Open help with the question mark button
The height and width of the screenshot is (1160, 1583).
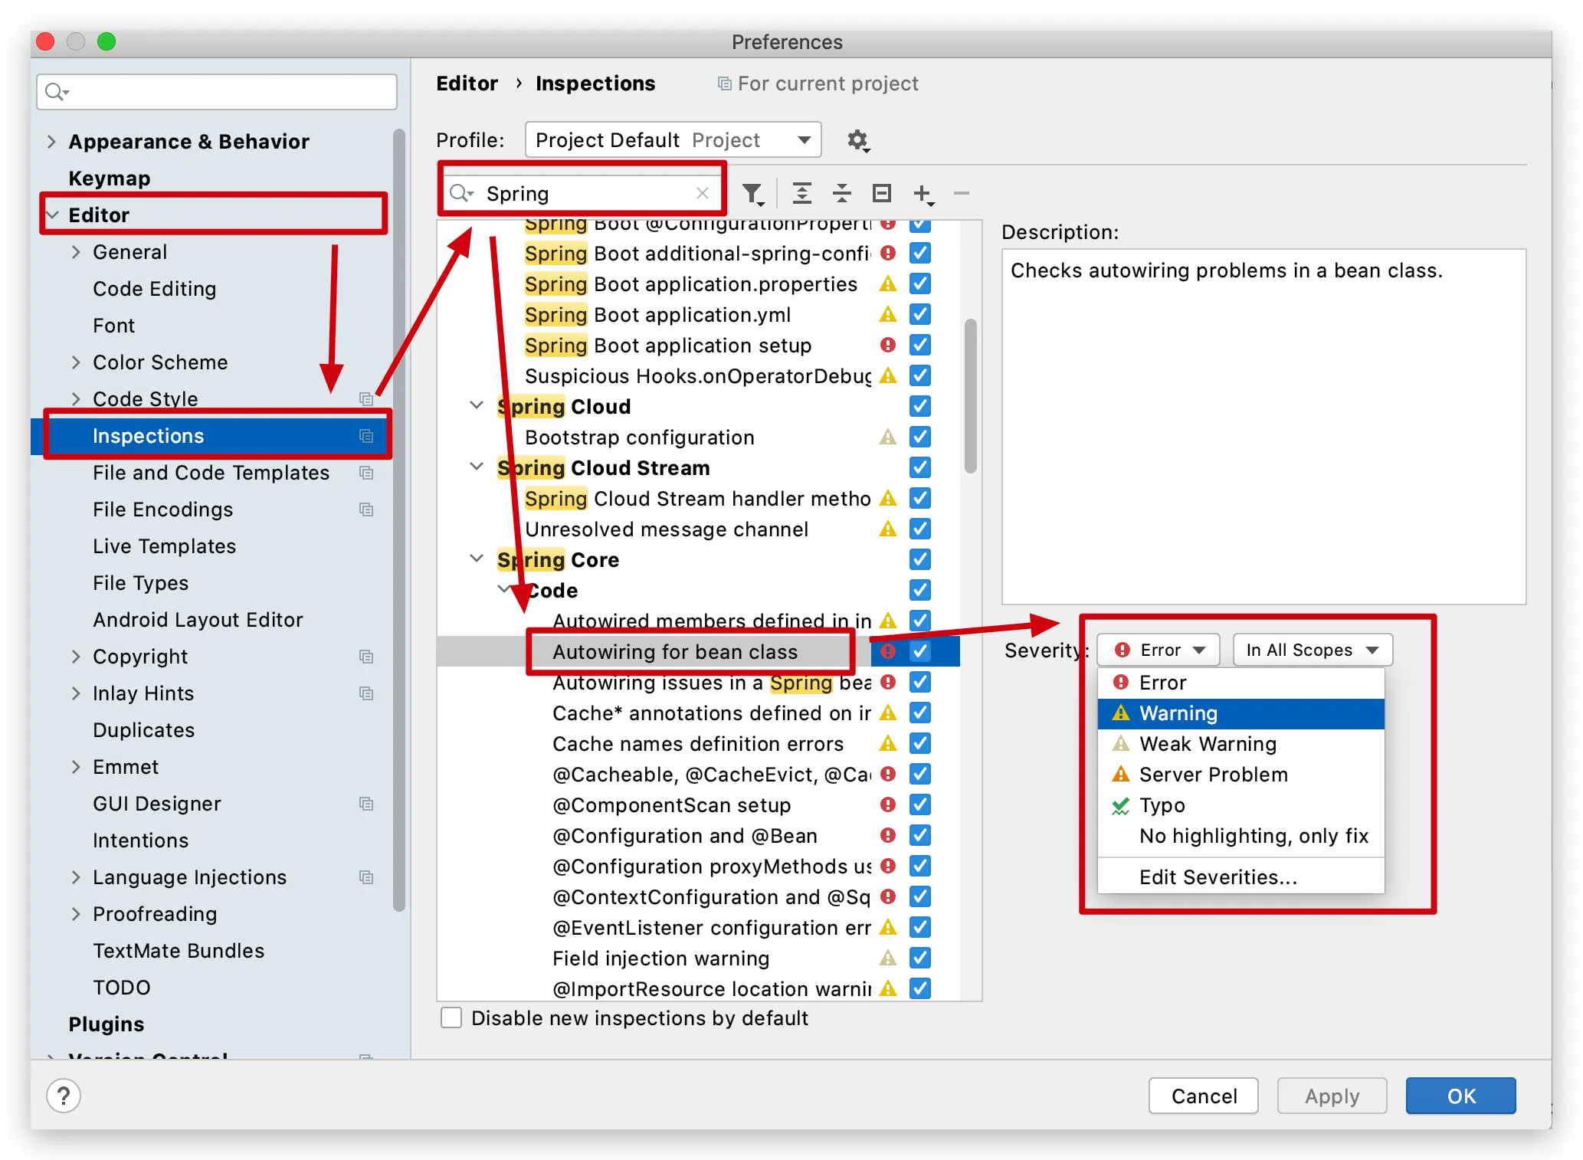point(64,1096)
